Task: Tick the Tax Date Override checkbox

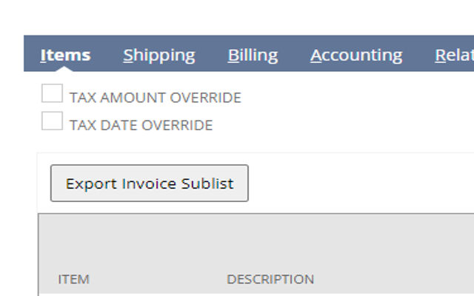Action: point(53,121)
